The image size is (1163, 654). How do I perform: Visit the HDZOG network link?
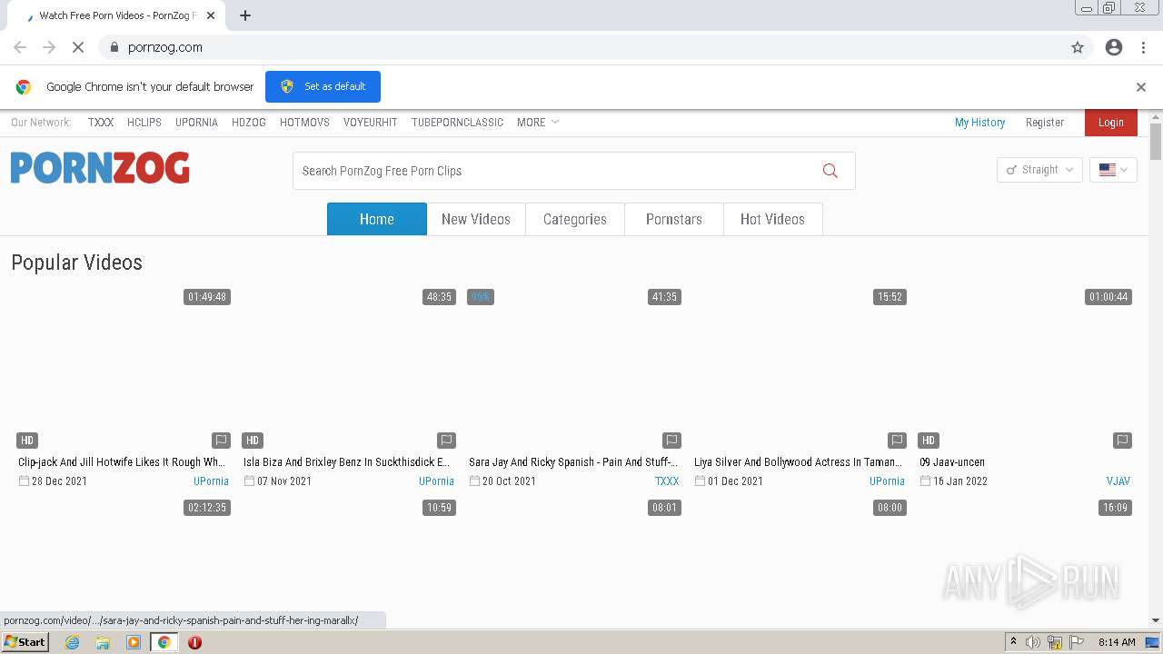point(249,123)
